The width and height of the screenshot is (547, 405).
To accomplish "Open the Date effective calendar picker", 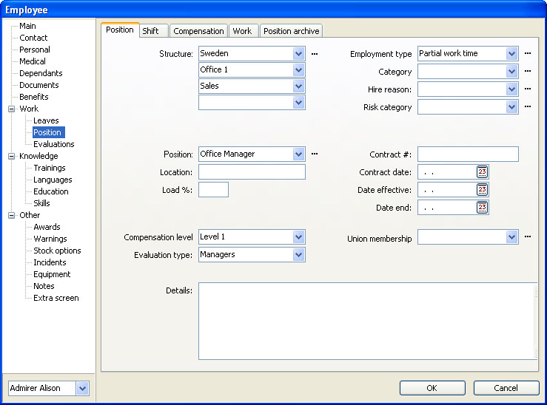I will coord(482,190).
